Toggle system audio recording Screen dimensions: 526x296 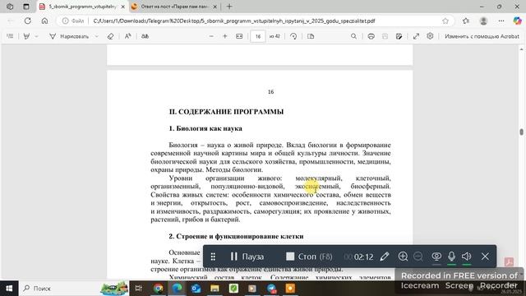pos(467,257)
